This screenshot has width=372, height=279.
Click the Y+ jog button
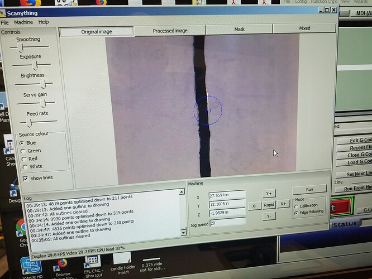pos(269,194)
